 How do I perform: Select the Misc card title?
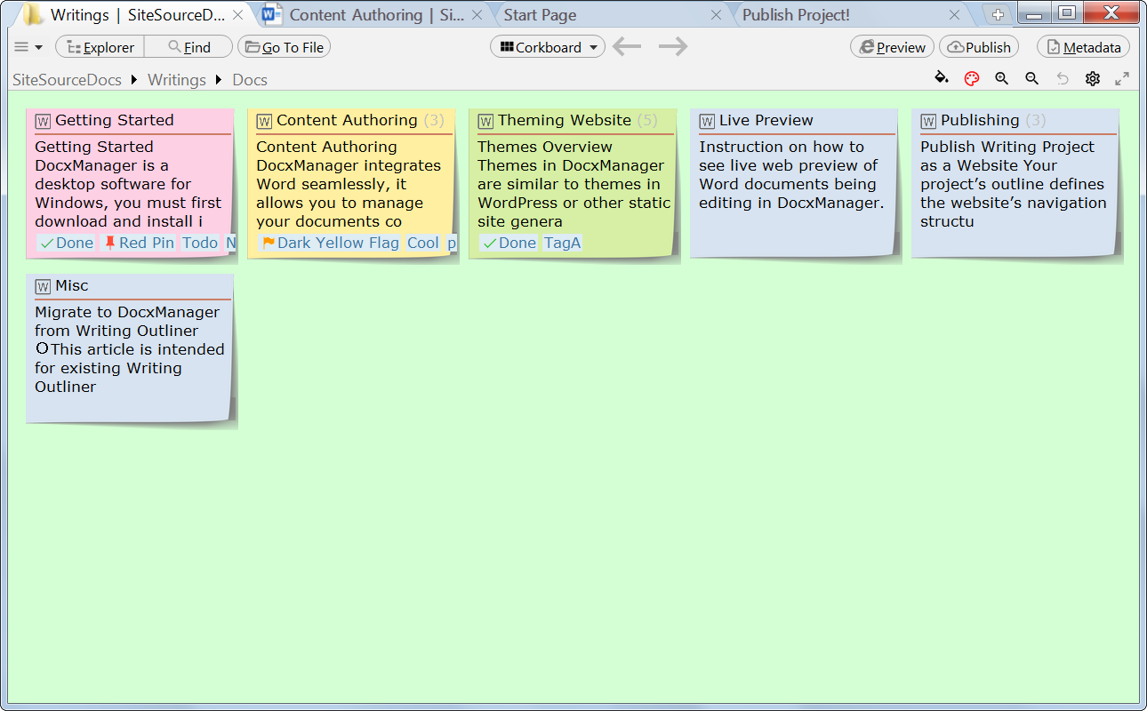tap(72, 285)
